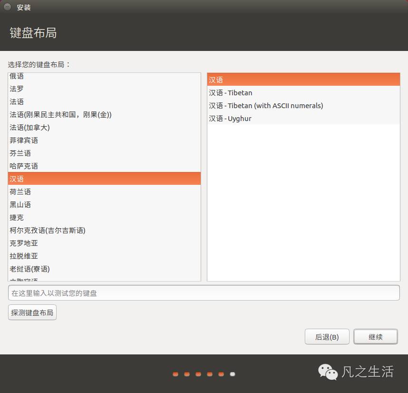This screenshot has height=393, width=408.
Task: Select the 捷克 keyboard layout
Action: click(16, 217)
